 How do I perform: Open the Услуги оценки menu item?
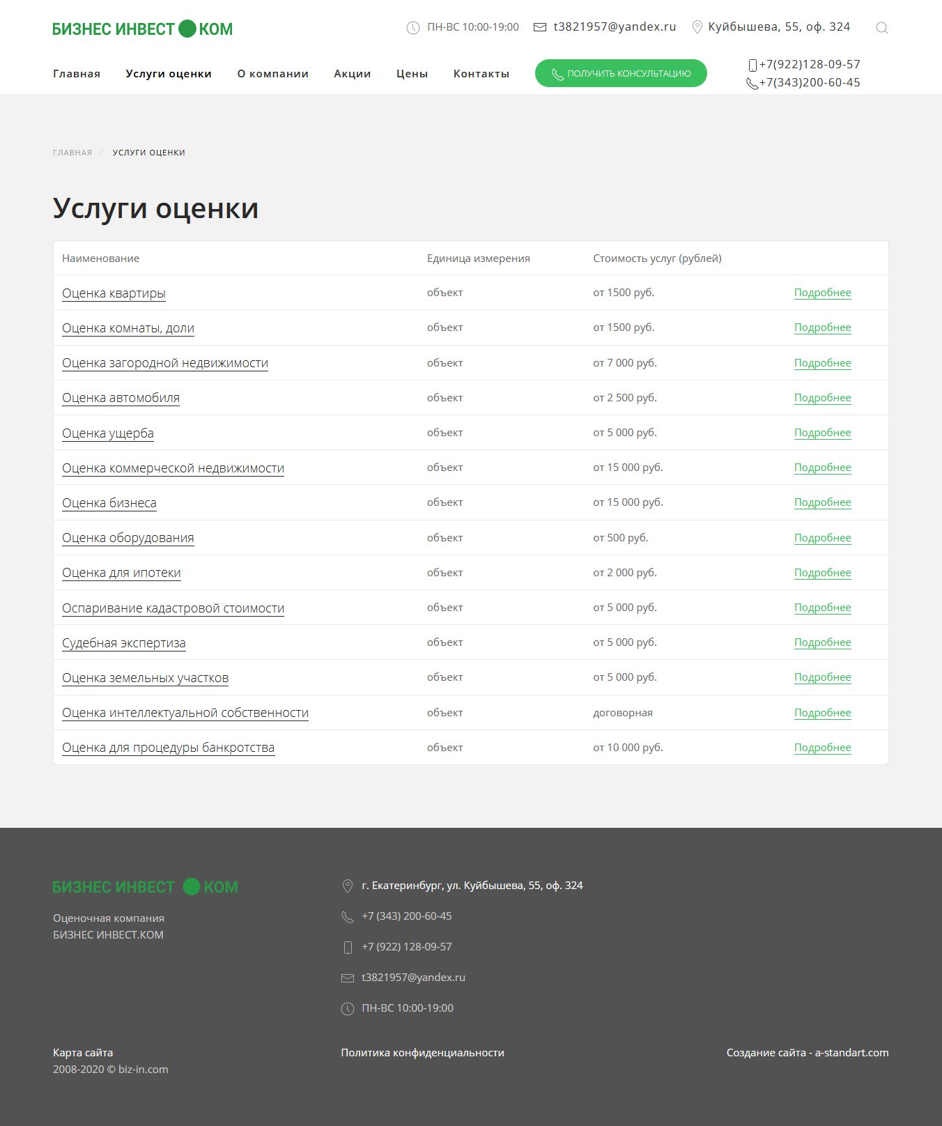pos(169,74)
